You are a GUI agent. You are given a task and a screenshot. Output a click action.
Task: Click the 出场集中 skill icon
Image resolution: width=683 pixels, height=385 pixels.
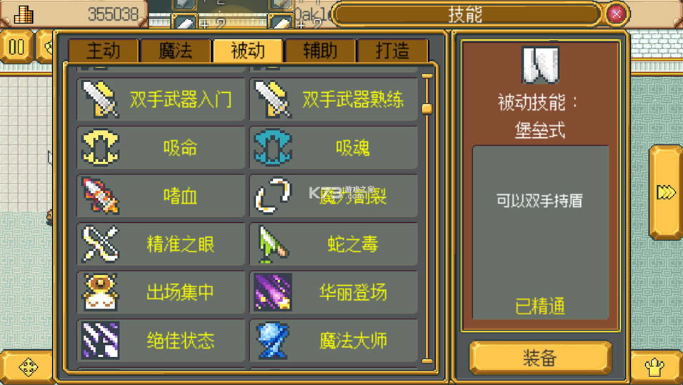100,292
